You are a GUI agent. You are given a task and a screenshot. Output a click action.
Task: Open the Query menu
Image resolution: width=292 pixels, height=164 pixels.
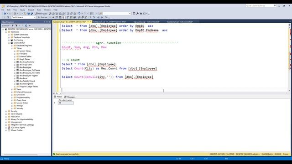tap(22, 10)
